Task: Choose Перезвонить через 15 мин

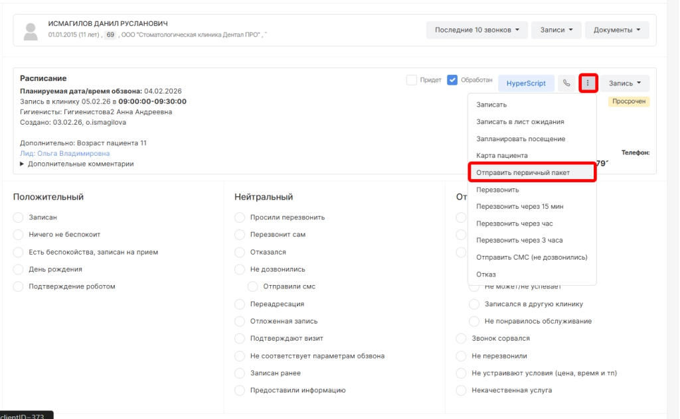Action: coord(520,207)
